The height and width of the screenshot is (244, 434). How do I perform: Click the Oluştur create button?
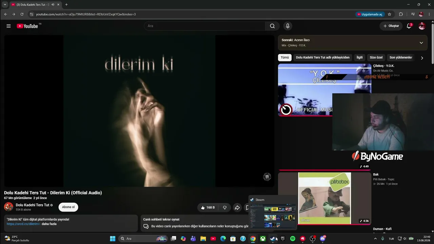[x=391, y=26]
